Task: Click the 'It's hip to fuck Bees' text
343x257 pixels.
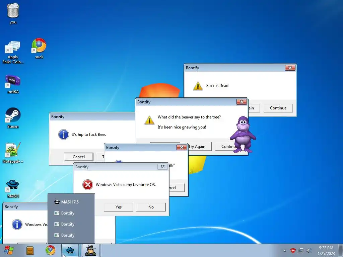Action: point(88,135)
